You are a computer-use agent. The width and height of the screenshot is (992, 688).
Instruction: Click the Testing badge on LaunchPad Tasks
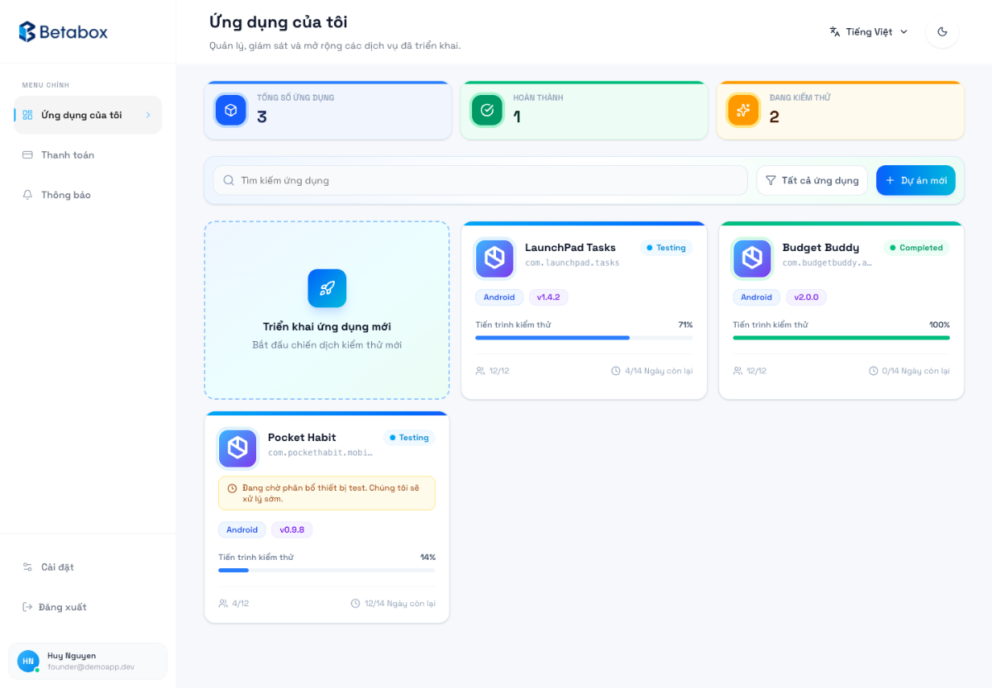coord(666,248)
